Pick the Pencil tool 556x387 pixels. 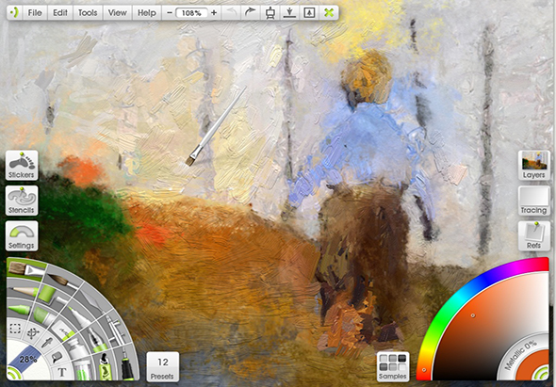tap(23, 291)
